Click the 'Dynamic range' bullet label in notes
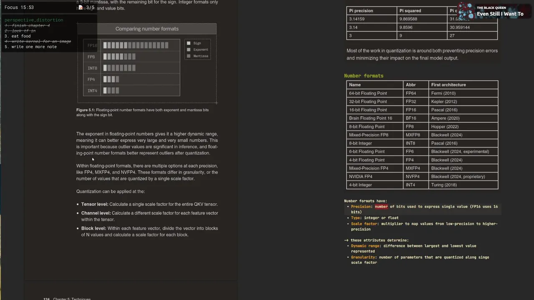Screen dimensions: 534x300 (x=366, y=246)
